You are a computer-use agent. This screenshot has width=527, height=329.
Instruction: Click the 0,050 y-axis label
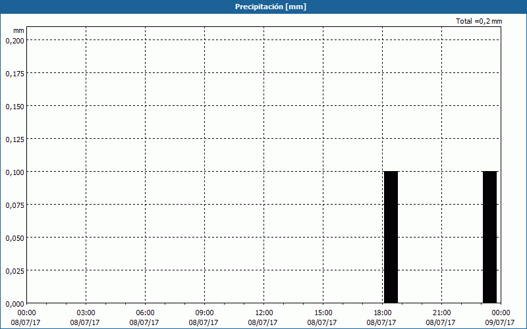click(14, 238)
